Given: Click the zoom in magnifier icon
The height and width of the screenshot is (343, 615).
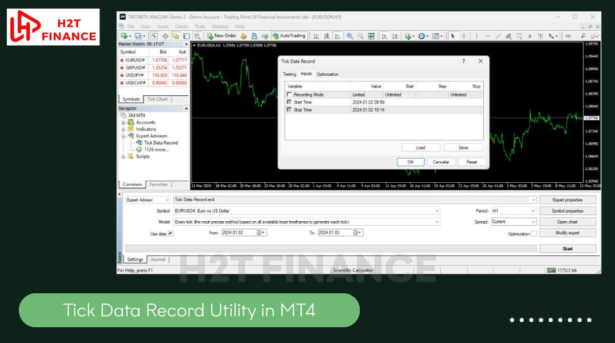Looking at the screenshot, I should [350, 36].
